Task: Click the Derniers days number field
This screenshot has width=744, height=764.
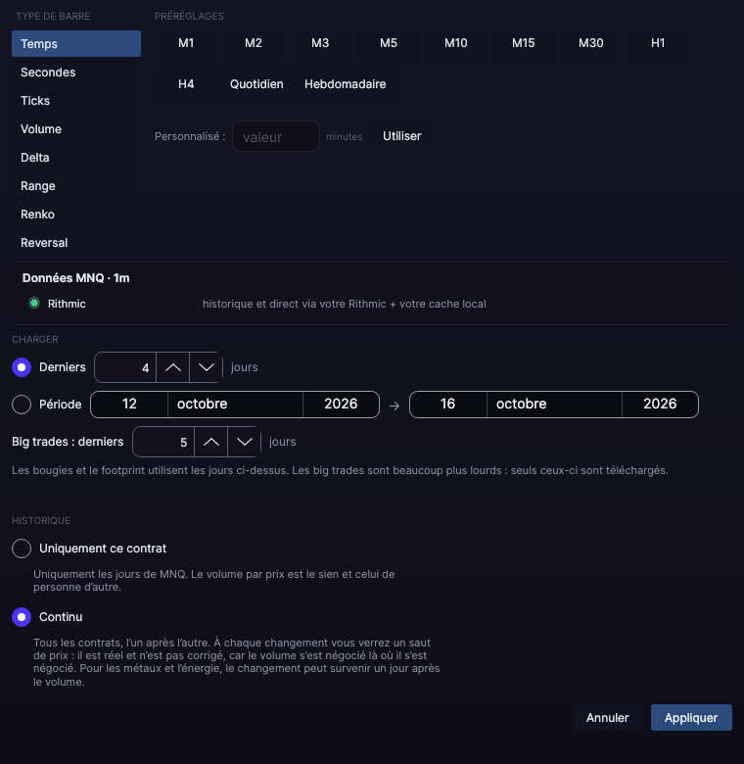Action: point(125,367)
